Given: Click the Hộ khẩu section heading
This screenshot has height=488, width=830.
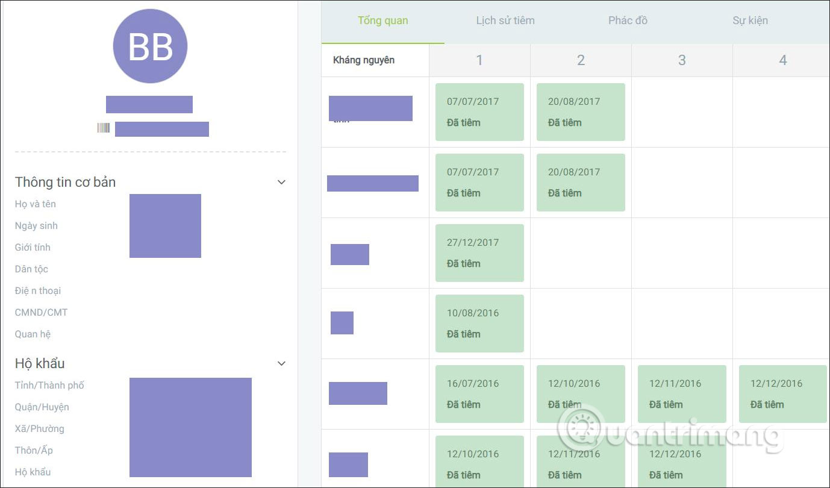Looking at the screenshot, I should [40, 363].
